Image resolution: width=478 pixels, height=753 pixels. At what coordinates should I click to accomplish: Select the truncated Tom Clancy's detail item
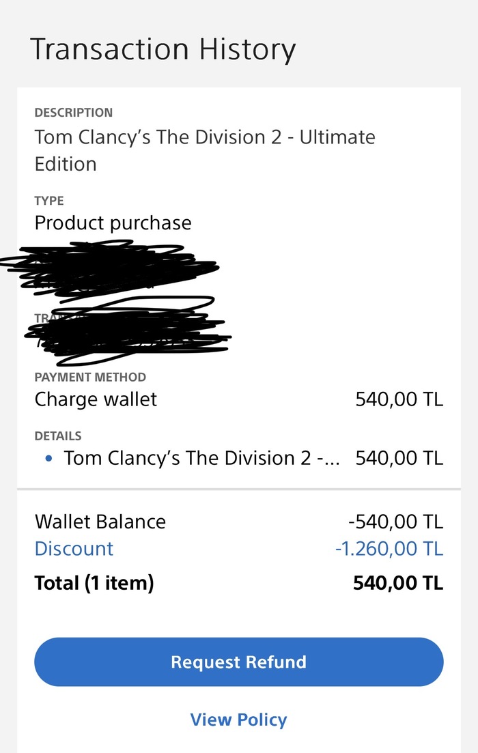[201, 458]
